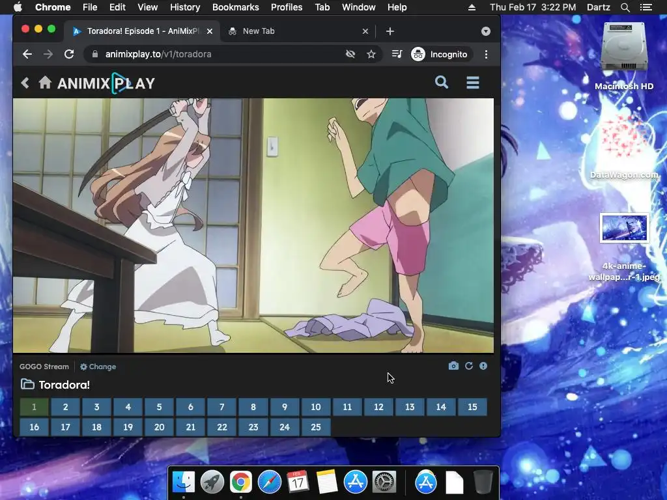Open the Notification Center list icon

coord(646,7)
